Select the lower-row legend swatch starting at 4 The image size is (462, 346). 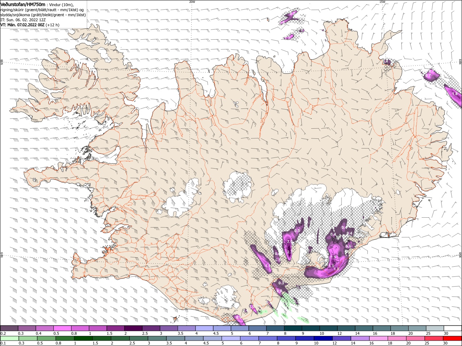[x=194, y=338]
